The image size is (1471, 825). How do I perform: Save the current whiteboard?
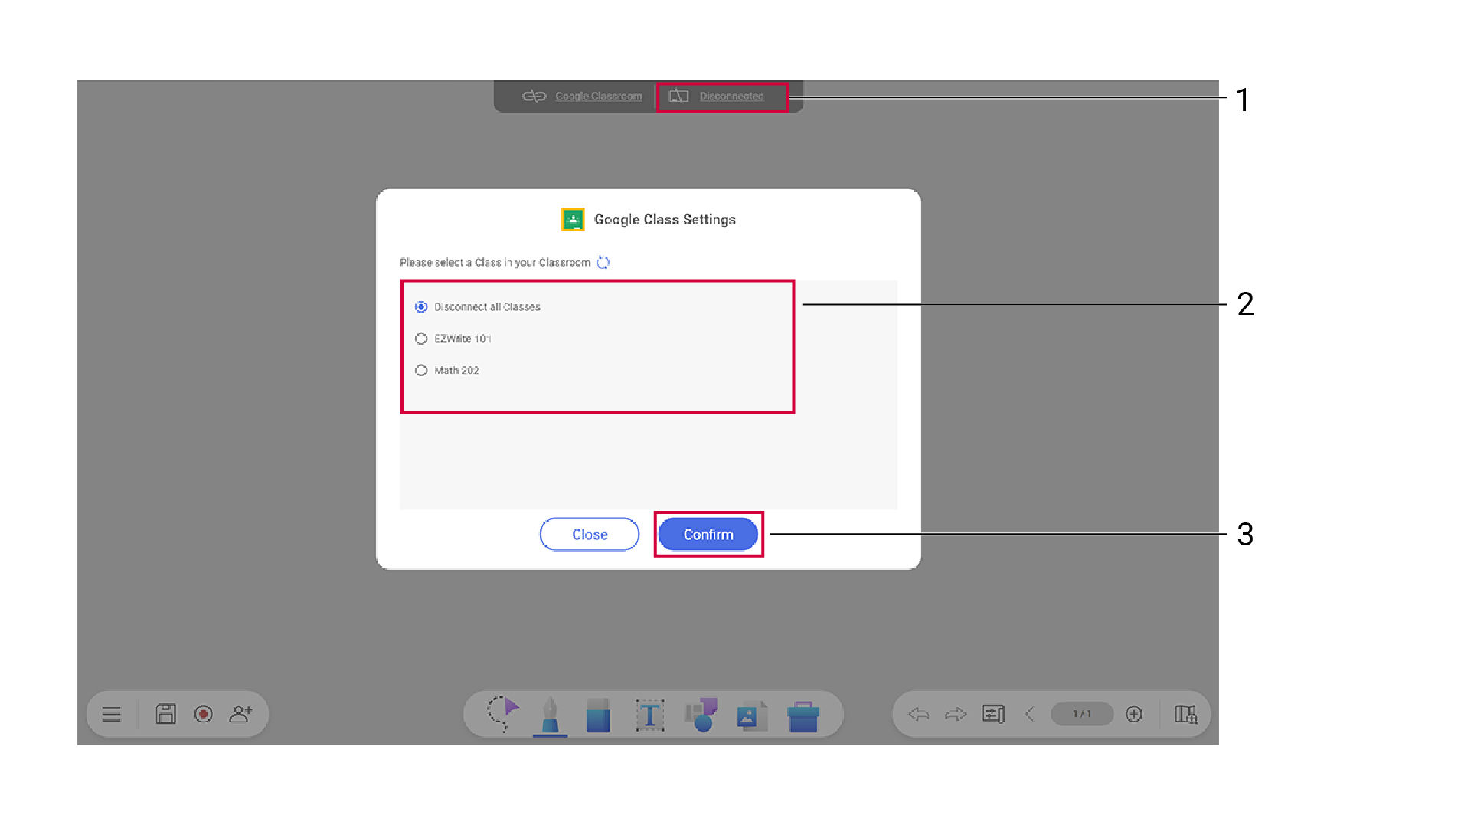pyautogui.click(x=165, y=714)
